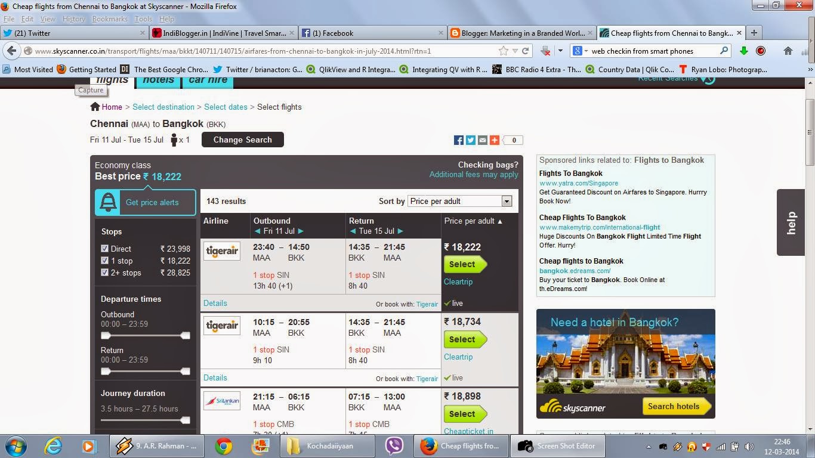Open search engine selector in Firefox search box
The height and width of the screenshot is (458, 815).
[x=581, y=51]
